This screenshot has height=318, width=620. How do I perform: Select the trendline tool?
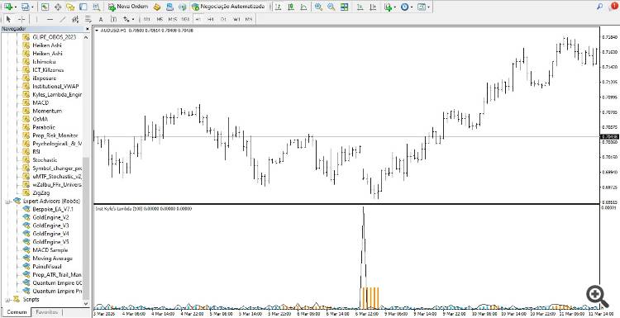coord(63,19)
